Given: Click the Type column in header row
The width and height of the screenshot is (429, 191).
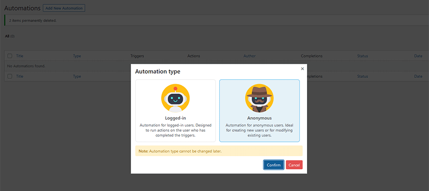Looking at the screenshot, I should [x=77, y=56].
